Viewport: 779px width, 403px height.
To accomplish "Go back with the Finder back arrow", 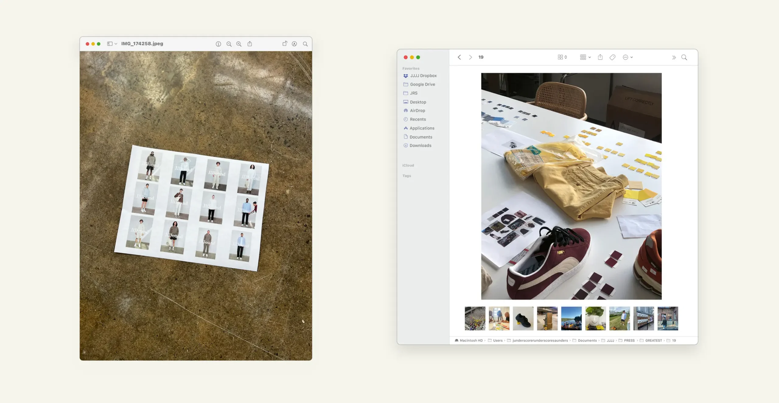I will 459,57.
